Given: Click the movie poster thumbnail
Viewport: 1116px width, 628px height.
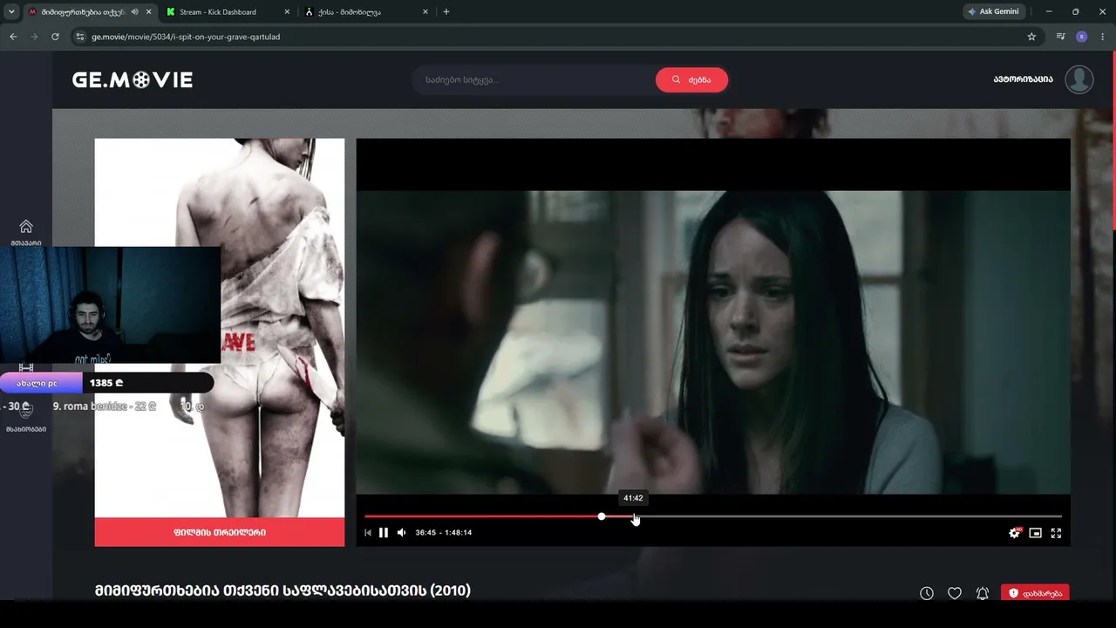Looking at the screenshot, I should coord(220,328).
